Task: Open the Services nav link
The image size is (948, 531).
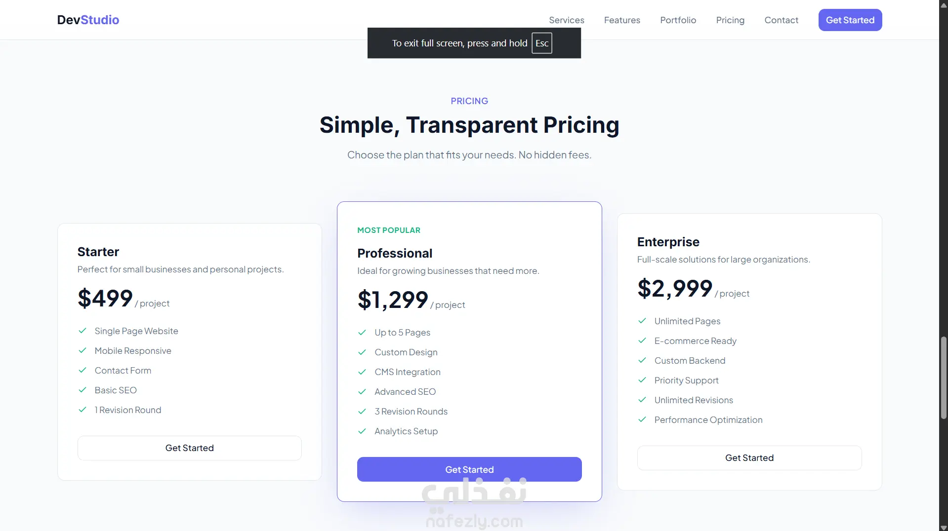Action: click(x=567, y=20)
